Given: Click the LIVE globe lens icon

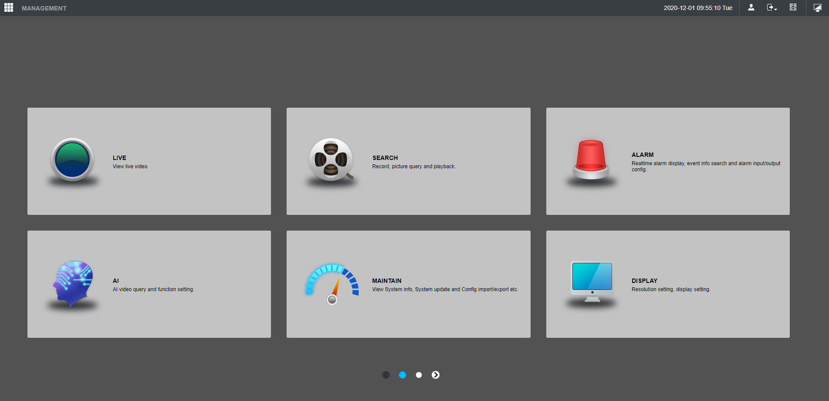Looking at the screenshot, I should (72, 160).
